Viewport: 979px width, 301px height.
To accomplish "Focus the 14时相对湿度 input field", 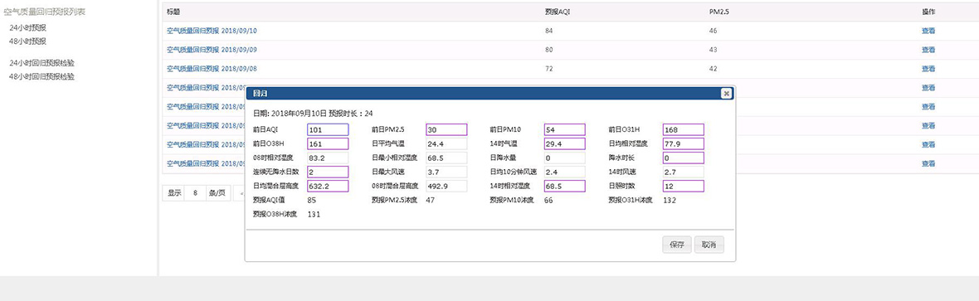I will [564, 186].
